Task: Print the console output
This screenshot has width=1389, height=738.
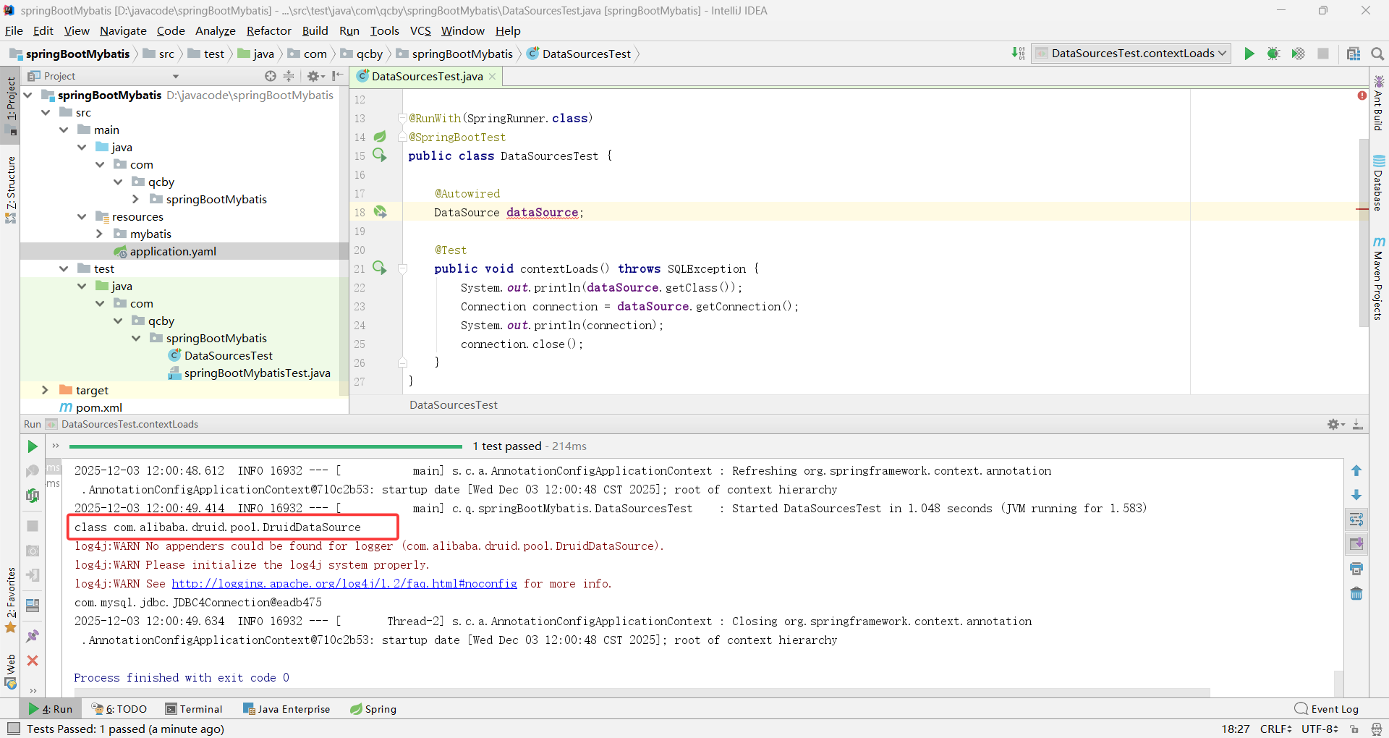Action: coord(1356,569)
